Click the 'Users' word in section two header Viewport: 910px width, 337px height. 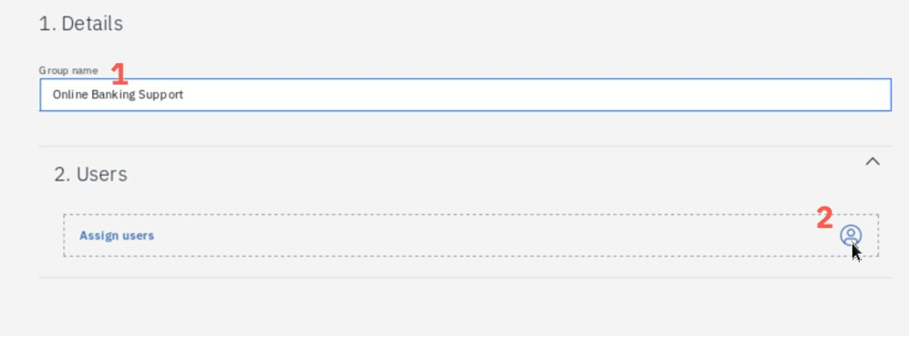[102, 174]
